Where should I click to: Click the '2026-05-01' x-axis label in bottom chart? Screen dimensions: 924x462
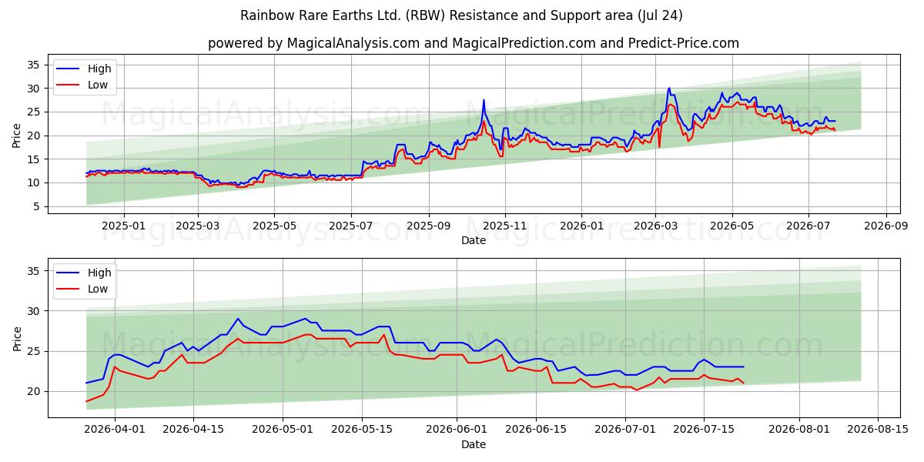click(x=283, y=430)
